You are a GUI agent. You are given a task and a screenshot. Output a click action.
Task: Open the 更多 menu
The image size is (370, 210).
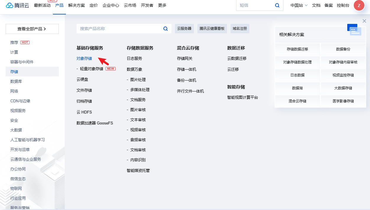162,5
